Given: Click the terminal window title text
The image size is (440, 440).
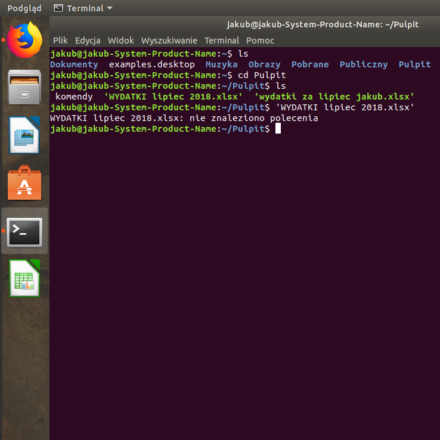Looking at the screenshot, I should pyautogui.click(x=323, y=24).
